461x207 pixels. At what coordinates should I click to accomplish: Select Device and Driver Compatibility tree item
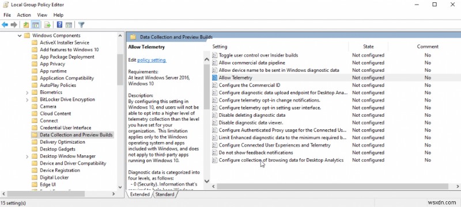73,163
